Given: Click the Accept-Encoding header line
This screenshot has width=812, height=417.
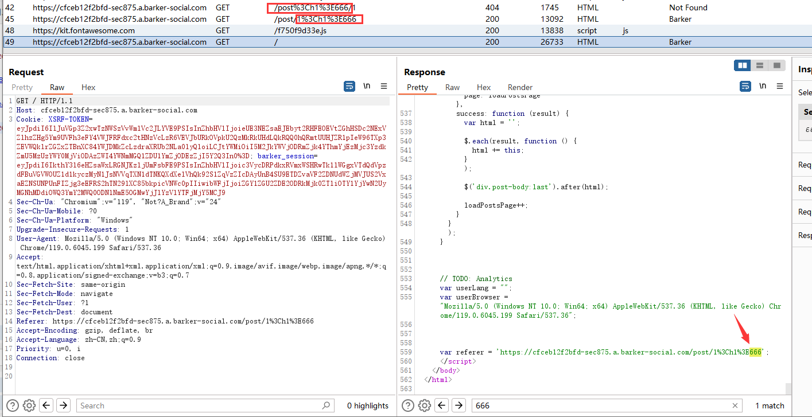Looking at the screenshot, I should pos(84,330).
